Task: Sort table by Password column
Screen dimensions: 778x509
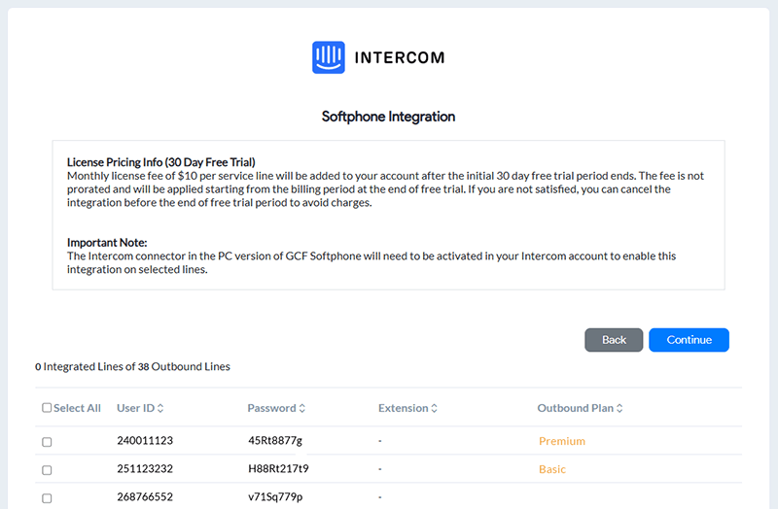Action: (276, 408)
